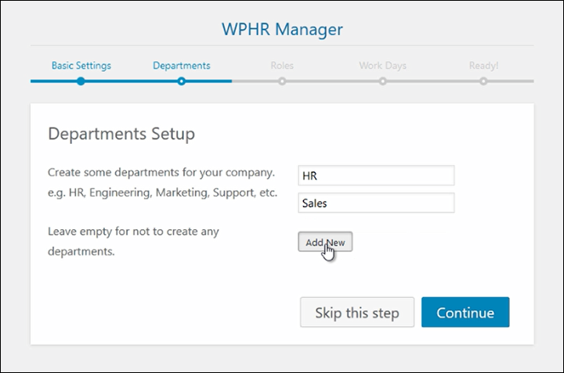564x373 pixels.
Task: Click the Work Days progress dot
Action: (x=383, y=81)
